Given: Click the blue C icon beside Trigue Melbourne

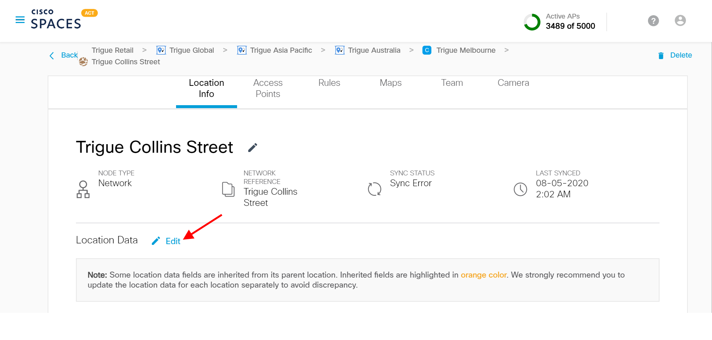Looking at the screenshot, I should click(427, 50).
